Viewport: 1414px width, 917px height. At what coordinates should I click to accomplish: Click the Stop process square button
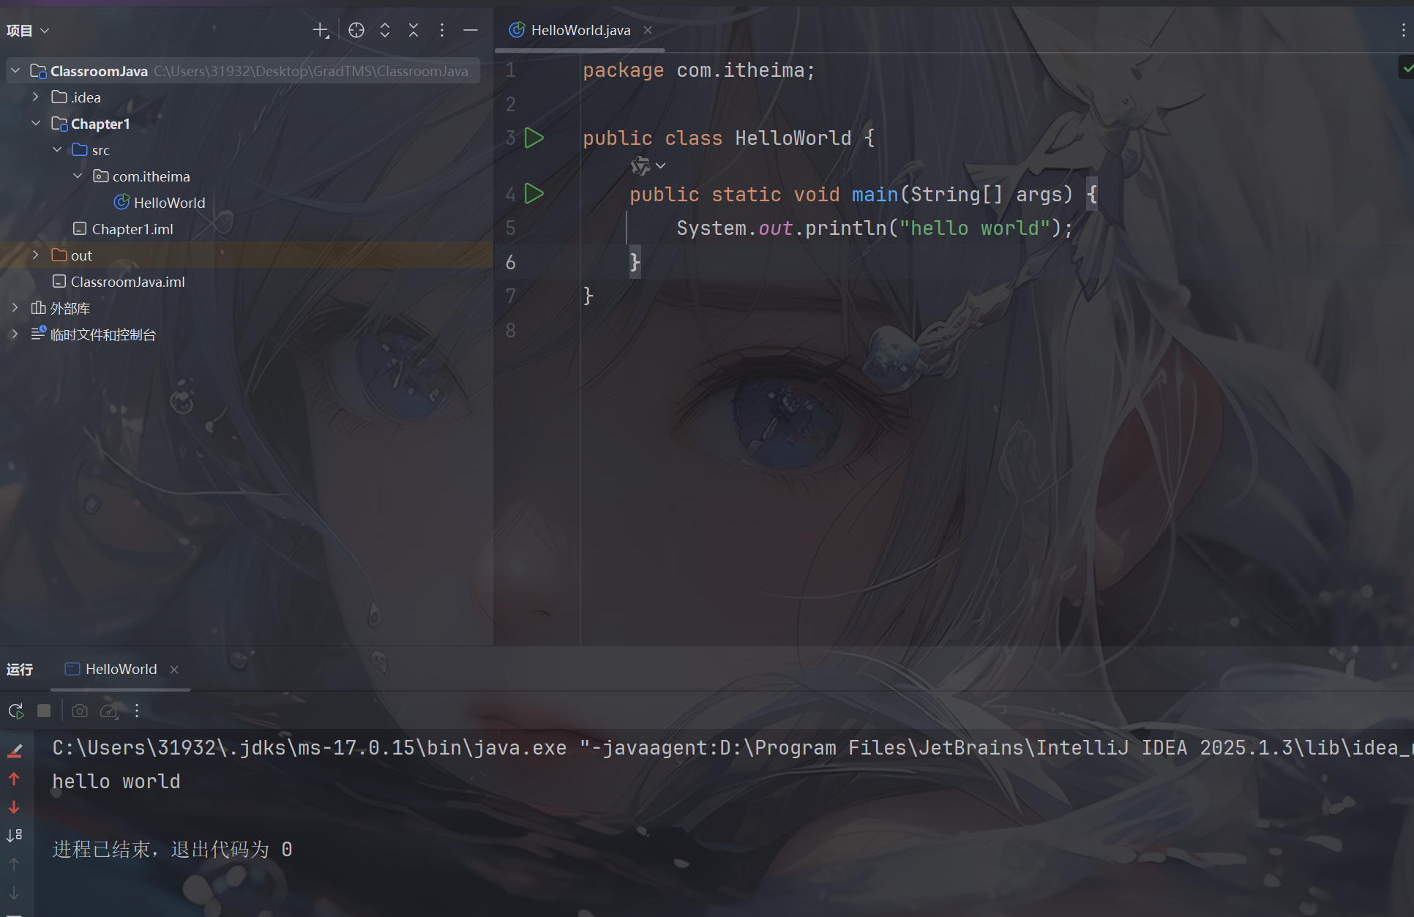coord(44,711)
